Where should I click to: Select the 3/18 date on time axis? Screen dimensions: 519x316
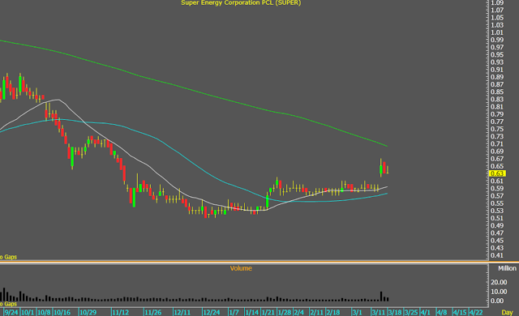pos(395,313)
